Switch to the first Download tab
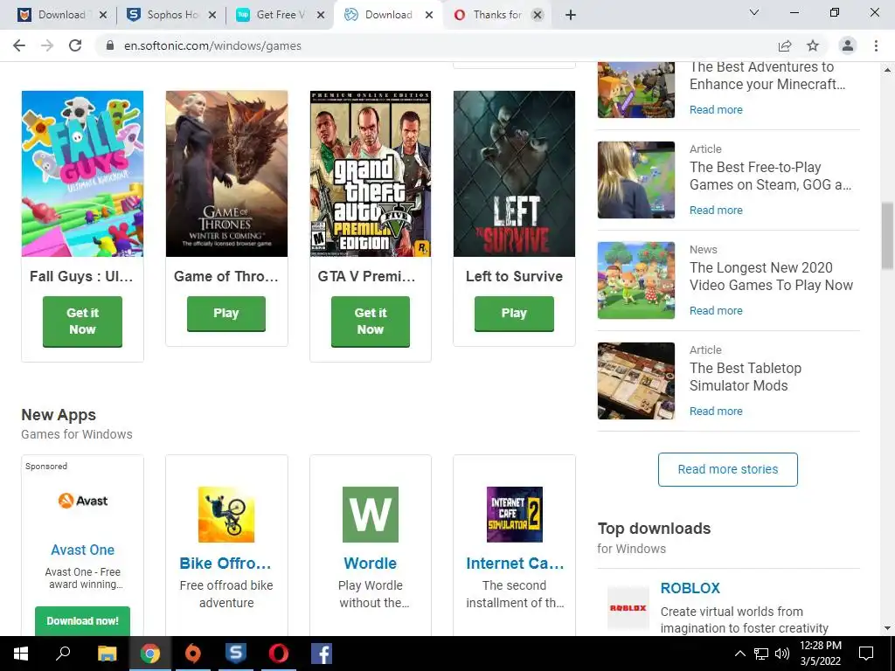 click(x=62, y=15)
